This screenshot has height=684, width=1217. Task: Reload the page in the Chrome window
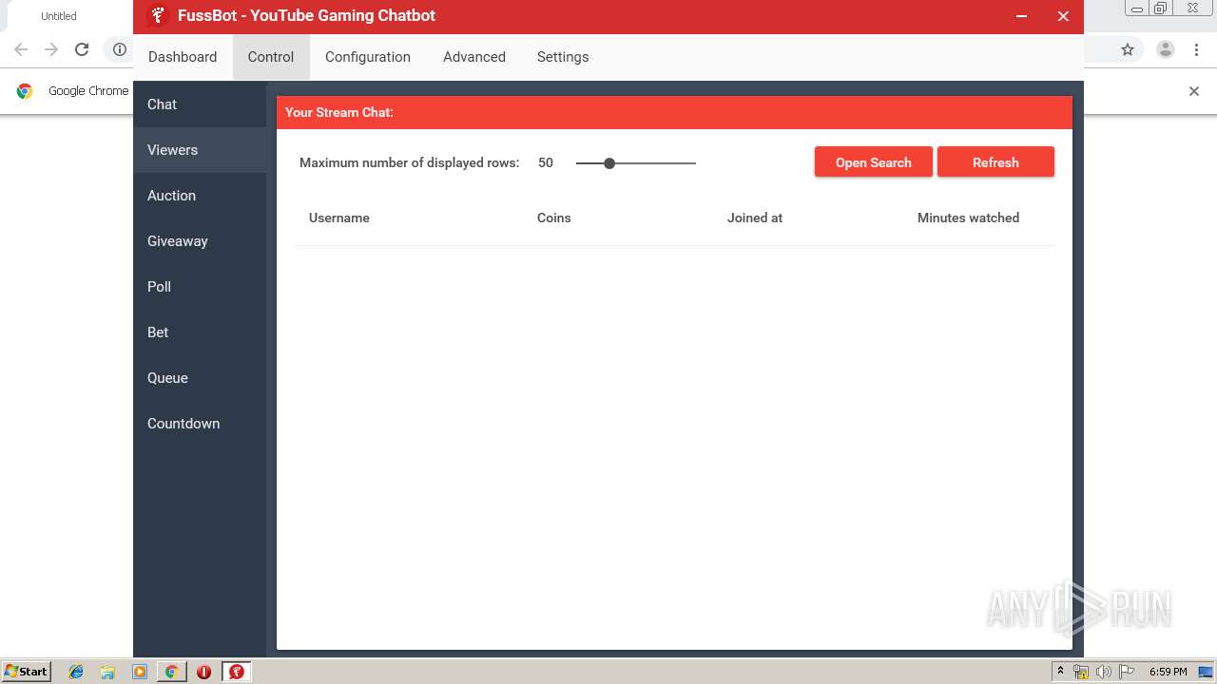pos(82,49)
